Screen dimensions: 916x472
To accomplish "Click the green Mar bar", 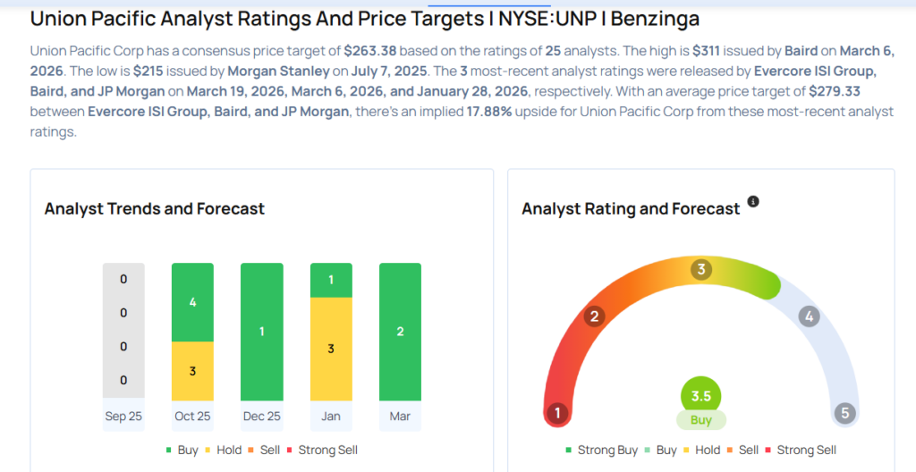I will pos(400,332).
